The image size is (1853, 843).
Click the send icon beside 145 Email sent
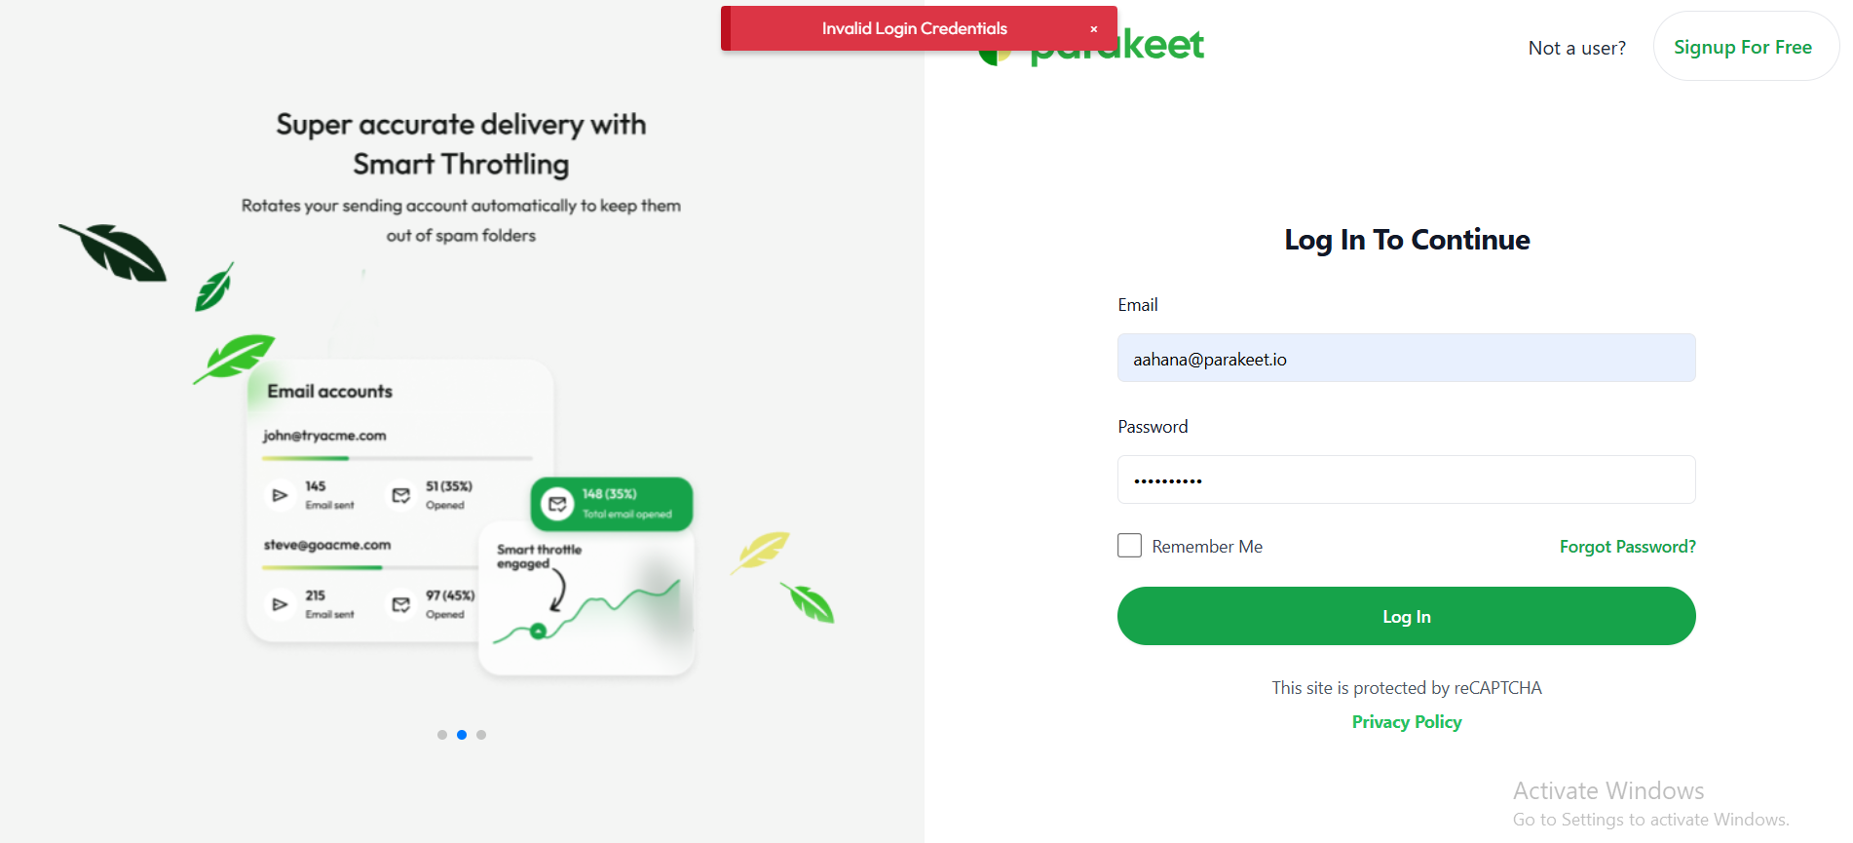[x=280, y=495]
